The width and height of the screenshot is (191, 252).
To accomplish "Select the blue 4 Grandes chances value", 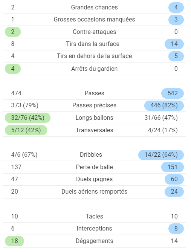I will tap(176, 8).
